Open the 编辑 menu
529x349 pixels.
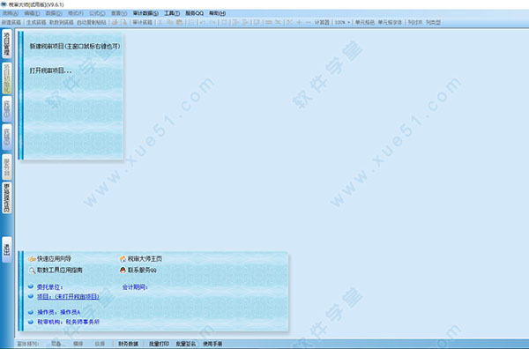(32, 13)
